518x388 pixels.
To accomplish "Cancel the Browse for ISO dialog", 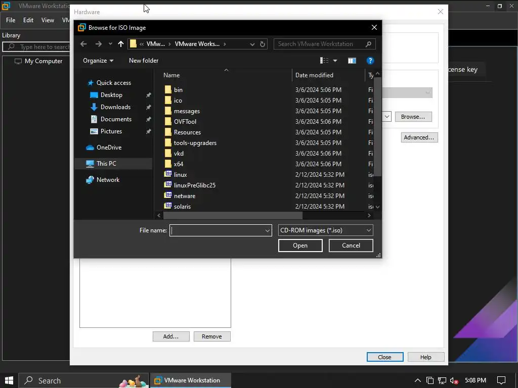I will 351,246.
